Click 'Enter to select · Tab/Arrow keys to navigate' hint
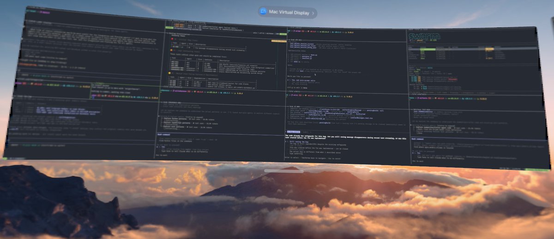 306,158
